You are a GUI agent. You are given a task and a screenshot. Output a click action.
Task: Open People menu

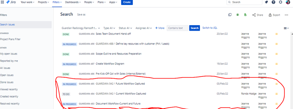(x=89, y=2)
